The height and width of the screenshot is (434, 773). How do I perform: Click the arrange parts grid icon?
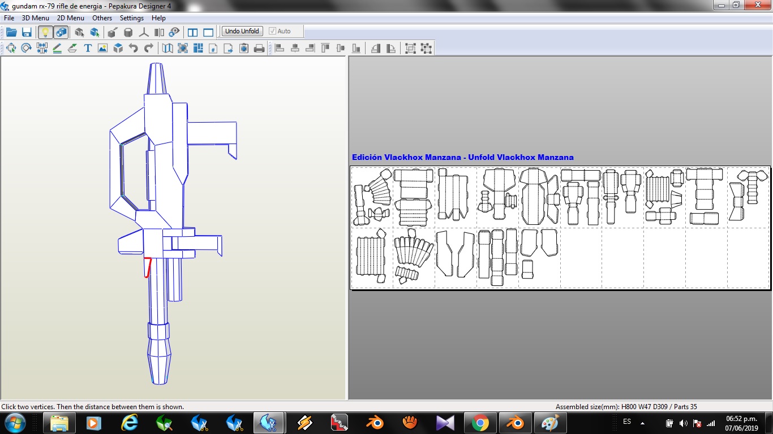198,48
